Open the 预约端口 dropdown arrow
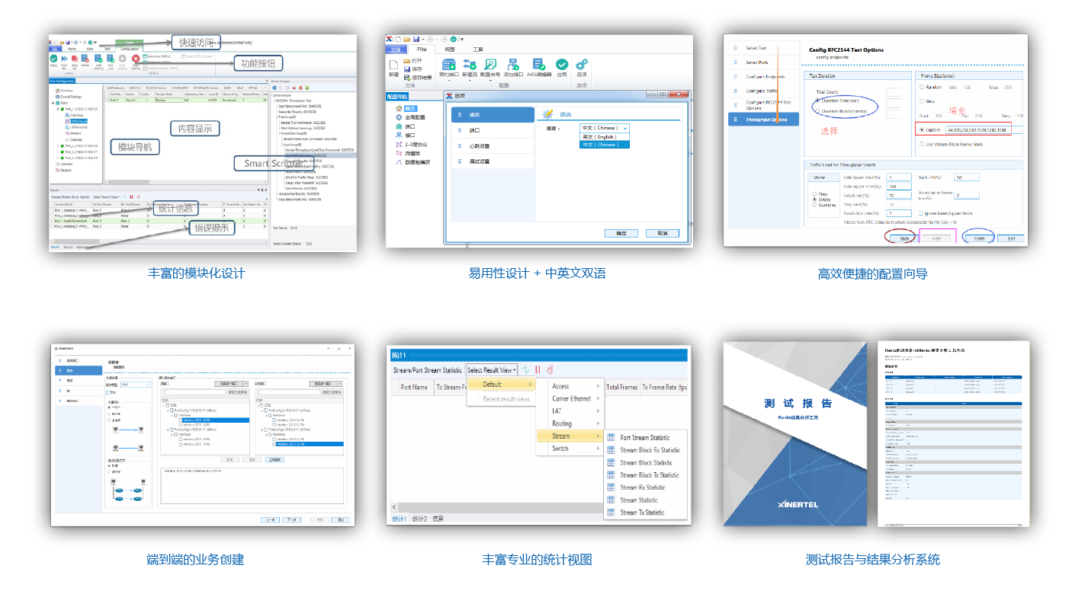The height and width of the screenshot is (591, 1085). [x=449, y=81]
